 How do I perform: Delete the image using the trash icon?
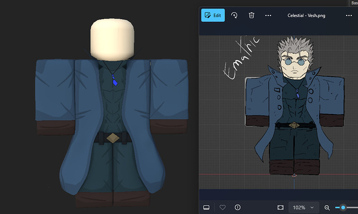(x=251, y=15)
